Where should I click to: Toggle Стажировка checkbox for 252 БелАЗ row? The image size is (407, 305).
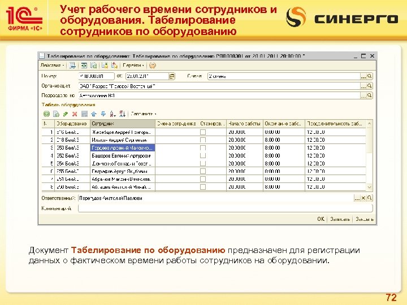[203, 156]
